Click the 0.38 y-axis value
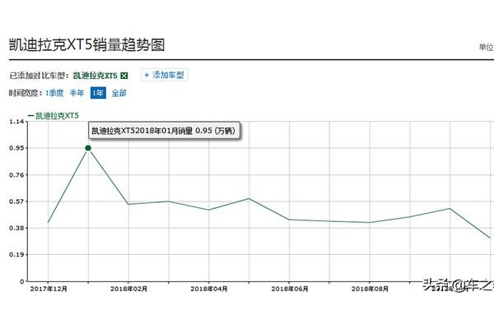 coord(16,228)
